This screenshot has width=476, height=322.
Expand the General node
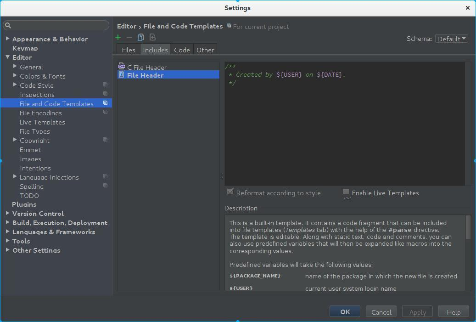click(15, 66)
